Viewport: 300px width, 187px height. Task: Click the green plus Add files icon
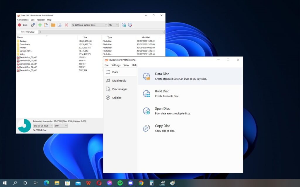[40, 25]
